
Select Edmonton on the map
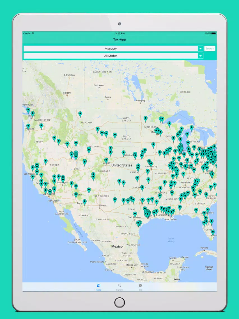tap(69, 75)
